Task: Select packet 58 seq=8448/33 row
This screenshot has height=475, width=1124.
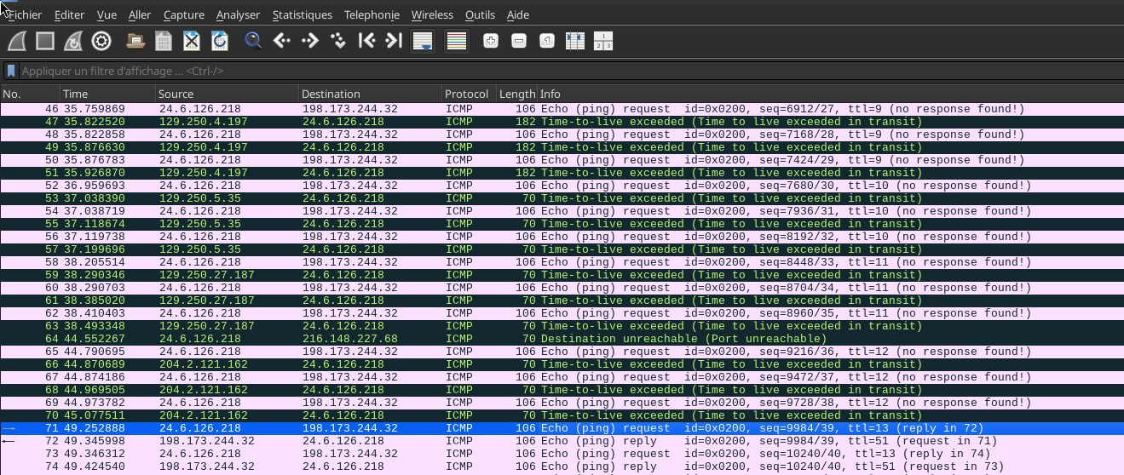Action: [562, 262]
